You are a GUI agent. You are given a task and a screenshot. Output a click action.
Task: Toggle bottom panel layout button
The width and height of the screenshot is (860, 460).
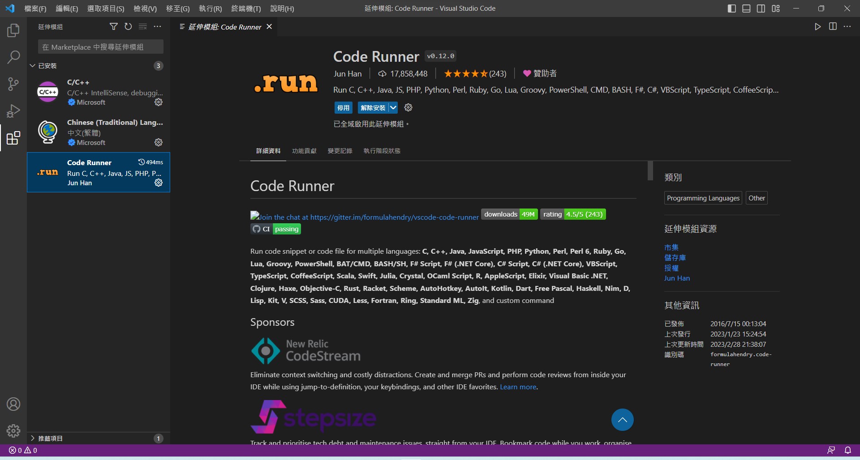click(x=746, y=9)
